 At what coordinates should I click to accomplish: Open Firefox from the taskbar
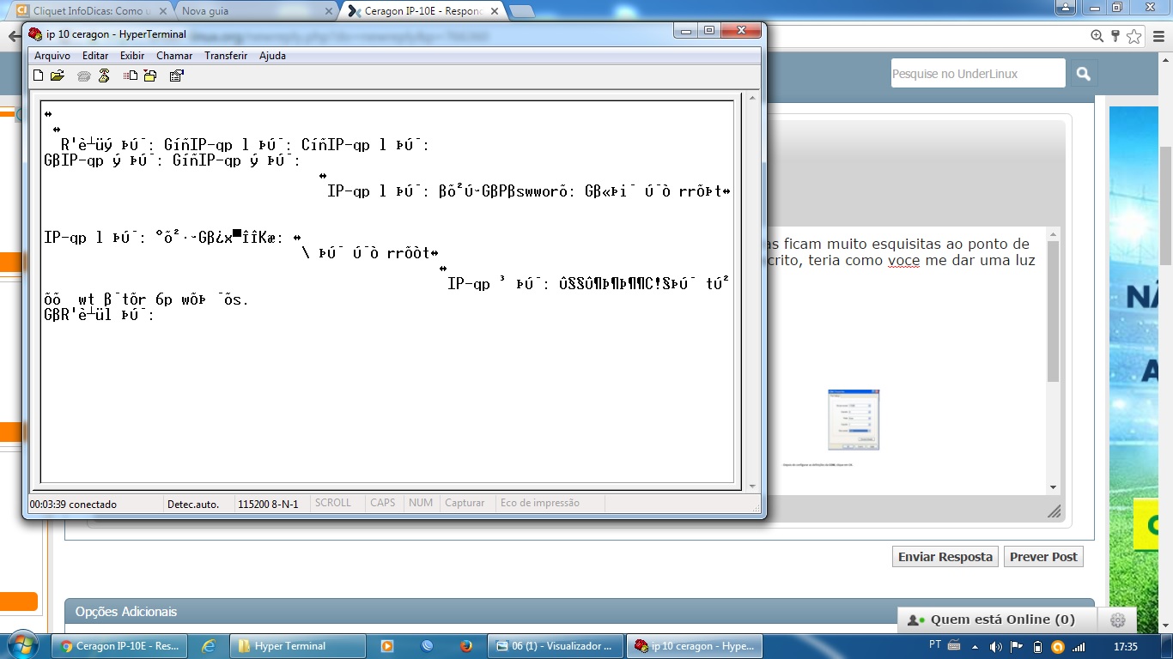[466, 646]
